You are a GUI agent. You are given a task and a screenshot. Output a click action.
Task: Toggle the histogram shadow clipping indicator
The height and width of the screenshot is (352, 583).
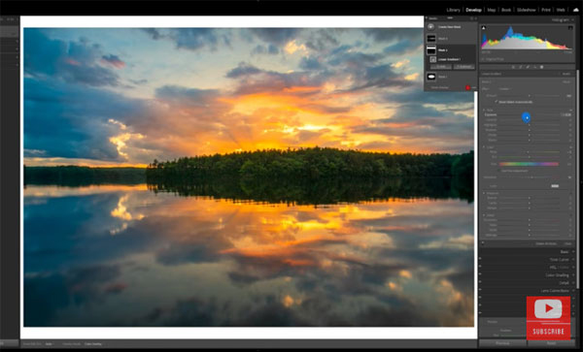[x=483, y=27]
